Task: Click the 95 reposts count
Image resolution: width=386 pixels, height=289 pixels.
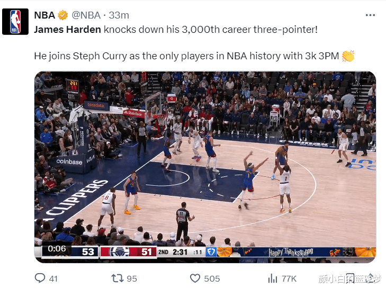Action: pos(132,278)
